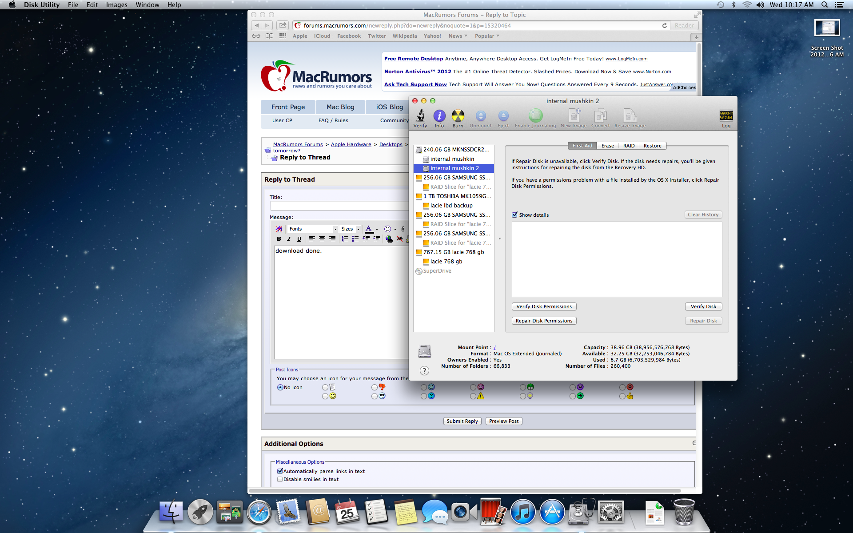Viewport: 853px width, 533px height.
Task: Select the sunglasses cool-face post icon radio button
Action: pyautogui.click(x=375, y=396)
